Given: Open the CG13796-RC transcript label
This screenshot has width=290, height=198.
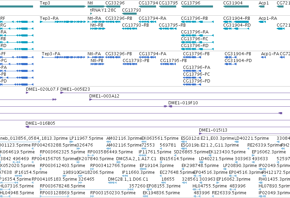Looking at the screenshot, I should coord(195,39).
